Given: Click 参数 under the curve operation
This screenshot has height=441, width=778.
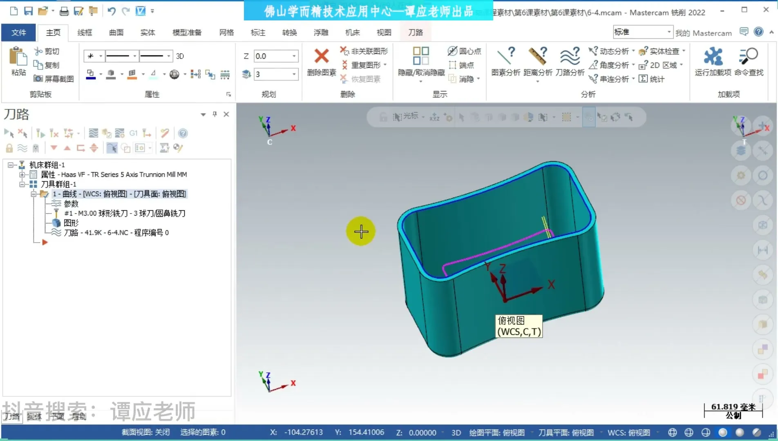Looking at the screenshot, I should [71, 203].
